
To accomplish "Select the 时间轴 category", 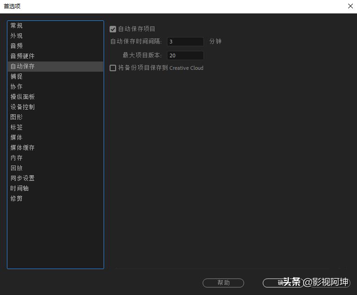I will point(55,188).
